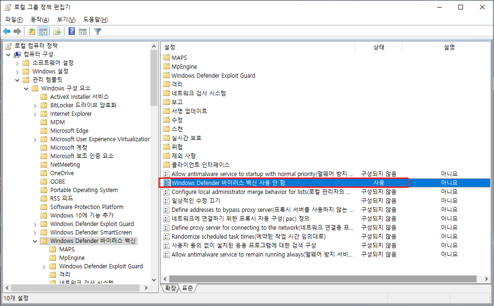Select OneDrive in the tree
The image size is (494, 306).
coord(62,173)
